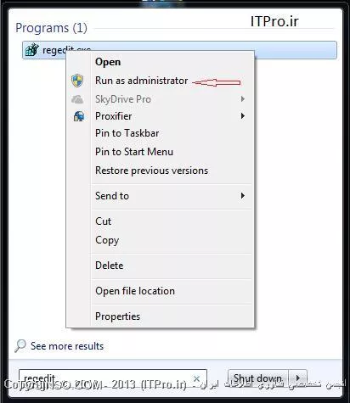The image size is (350, 403).
Task: Expand the Send to submenu arrow
Action: pos(243,196)
